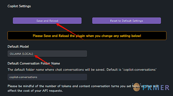173x96 pixels.
Task: Click the Save and Reload button
Action: [47, 21]
